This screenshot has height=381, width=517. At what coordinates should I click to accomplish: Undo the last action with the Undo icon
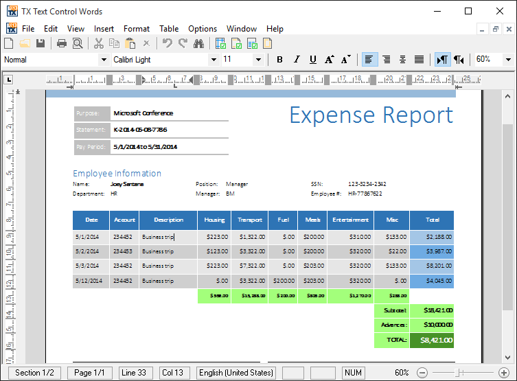[x=168, y=43]
